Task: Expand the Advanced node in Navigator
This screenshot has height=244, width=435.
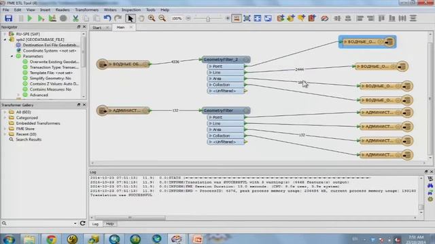Action: pyautogui.click(x=18, y=95)
